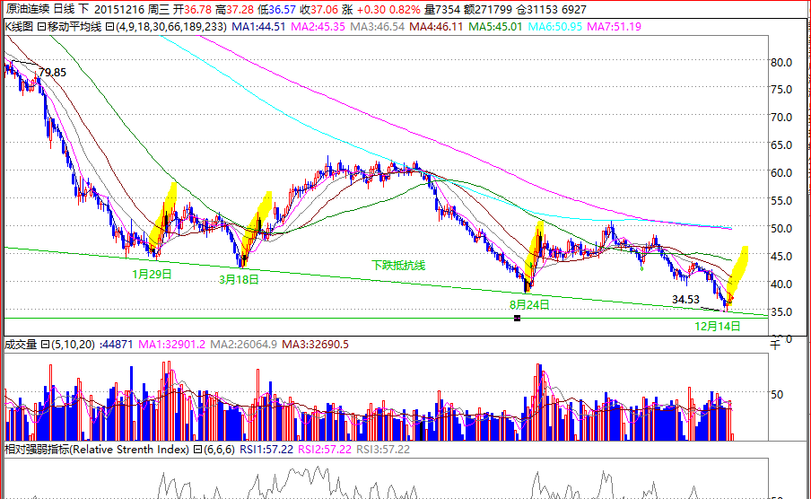Open the RSI parameters (6,6,6)
Image resolution: width=811 pixels, height=499 pixels.
pos(219,450)
